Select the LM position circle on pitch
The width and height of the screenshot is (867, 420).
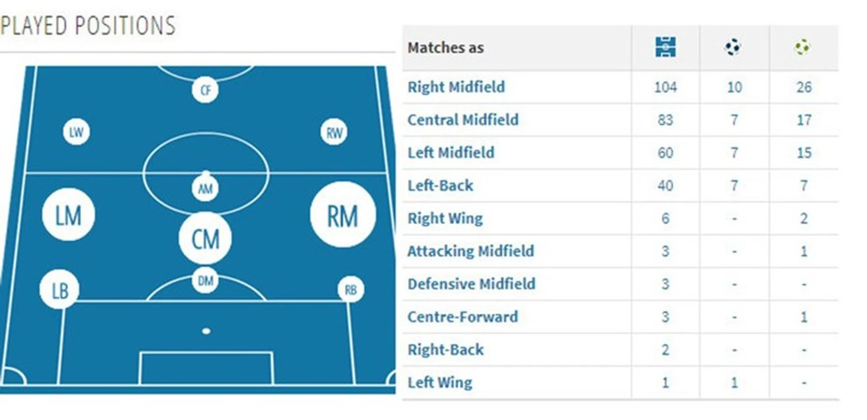68,214
